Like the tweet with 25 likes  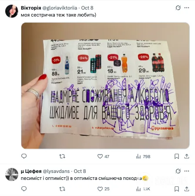tap(103, 189)
